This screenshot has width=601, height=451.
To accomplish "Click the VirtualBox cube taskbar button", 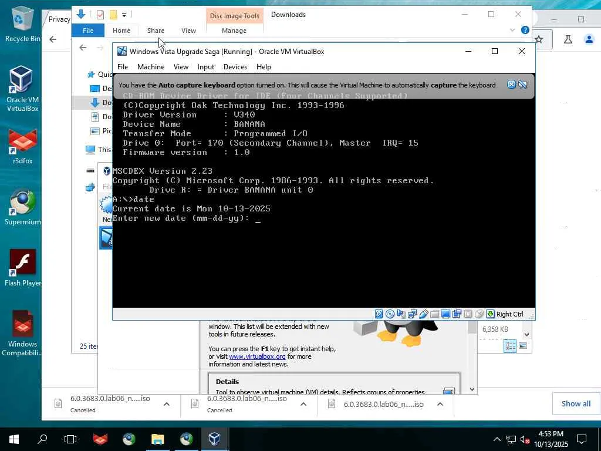I will coord(215,439).
